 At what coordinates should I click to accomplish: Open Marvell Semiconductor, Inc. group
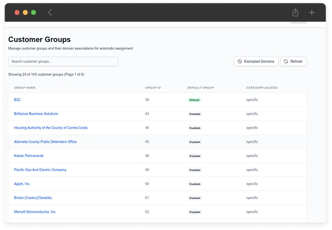(35, 212)
